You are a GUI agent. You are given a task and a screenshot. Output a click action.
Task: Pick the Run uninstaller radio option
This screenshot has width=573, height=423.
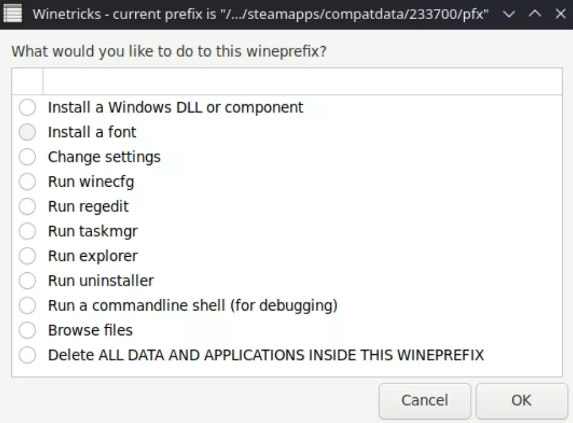point(28,281)
